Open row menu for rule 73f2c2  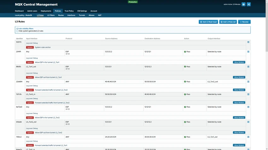(248, 137)
